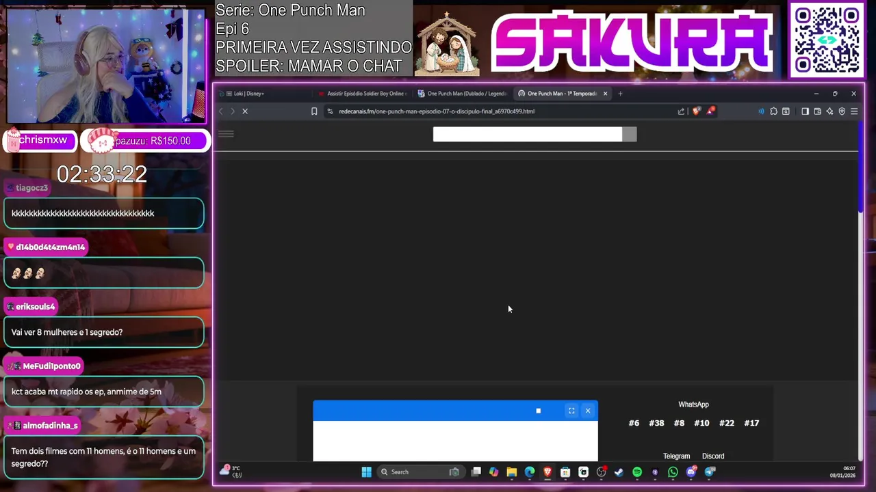Screen dimensions: 876x492
Task: Expand the blue popup to fullscreen
Action: 571,411
